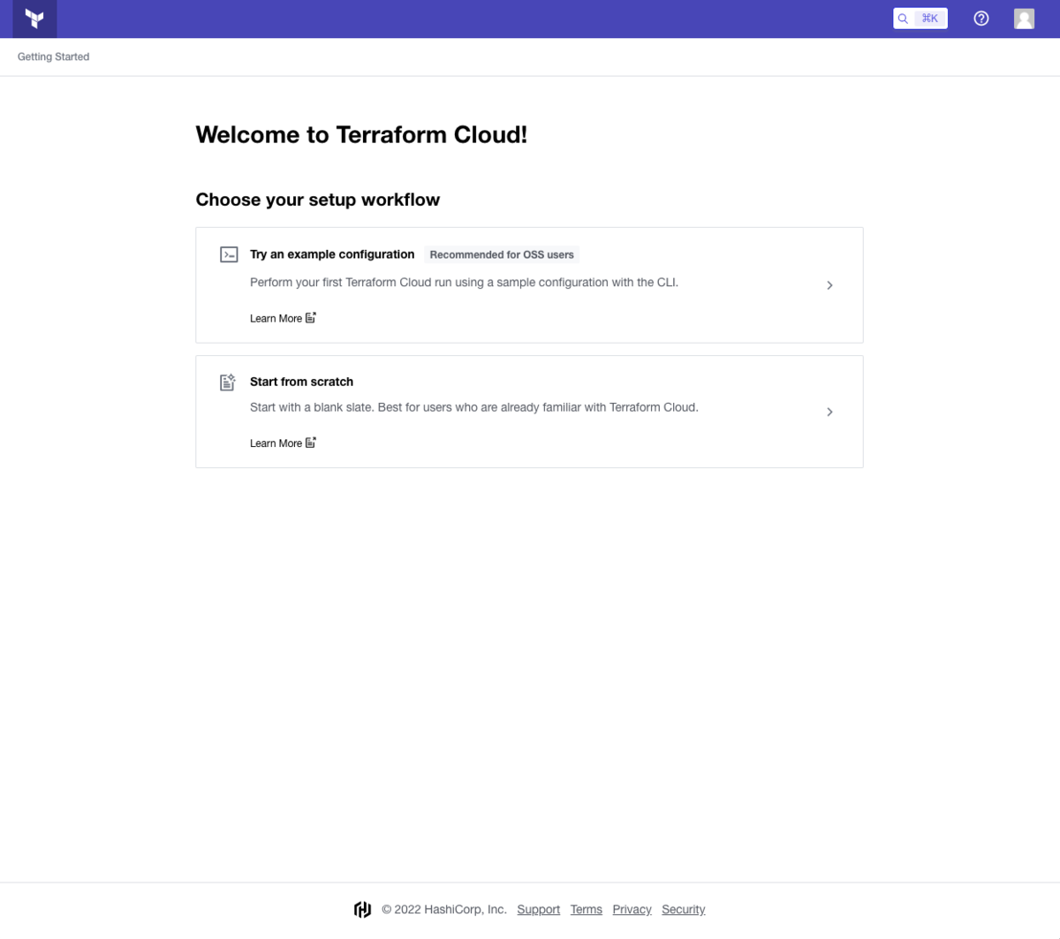Viewport: 1060px width, 939px height.
Task: Click the Choose your setup workflow heading
Action: tap(318, 200)
